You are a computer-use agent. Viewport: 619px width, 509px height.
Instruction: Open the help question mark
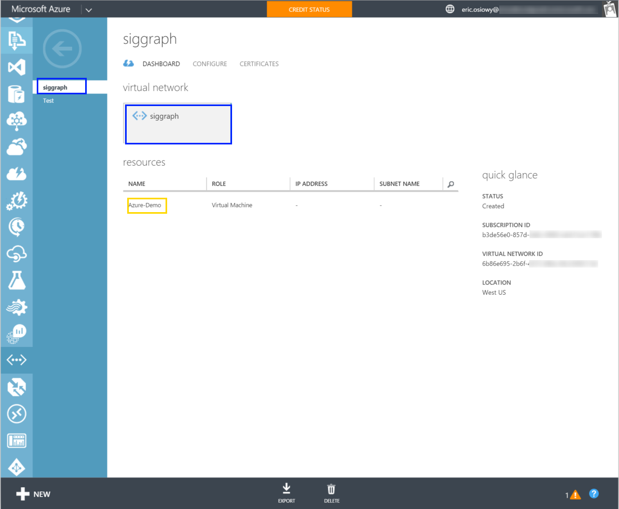pos(594,494)
